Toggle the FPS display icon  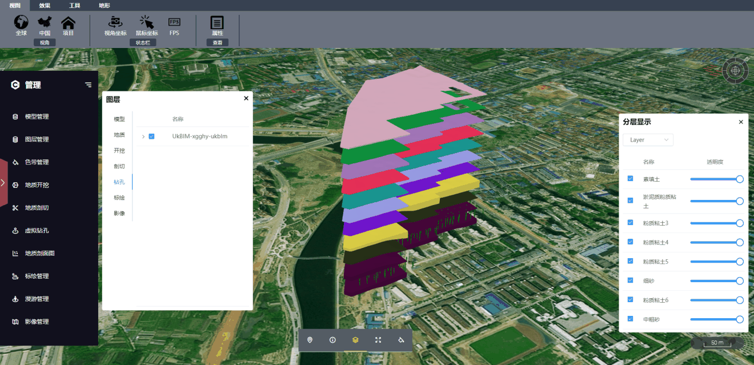coord(174,22)
